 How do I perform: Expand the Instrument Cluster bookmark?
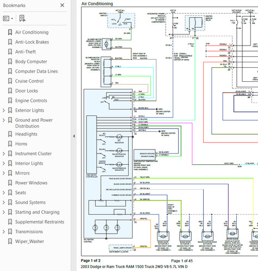[4, 154]
